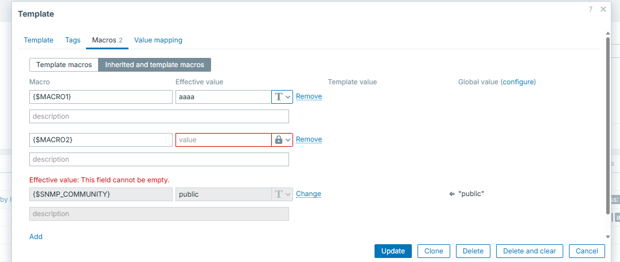
Task: Remove the {$MACRO1} macro
Action: pos(309,96)
